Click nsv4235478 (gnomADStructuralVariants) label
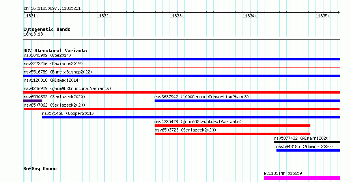The image size is (351, 182). tap(198, 122)
